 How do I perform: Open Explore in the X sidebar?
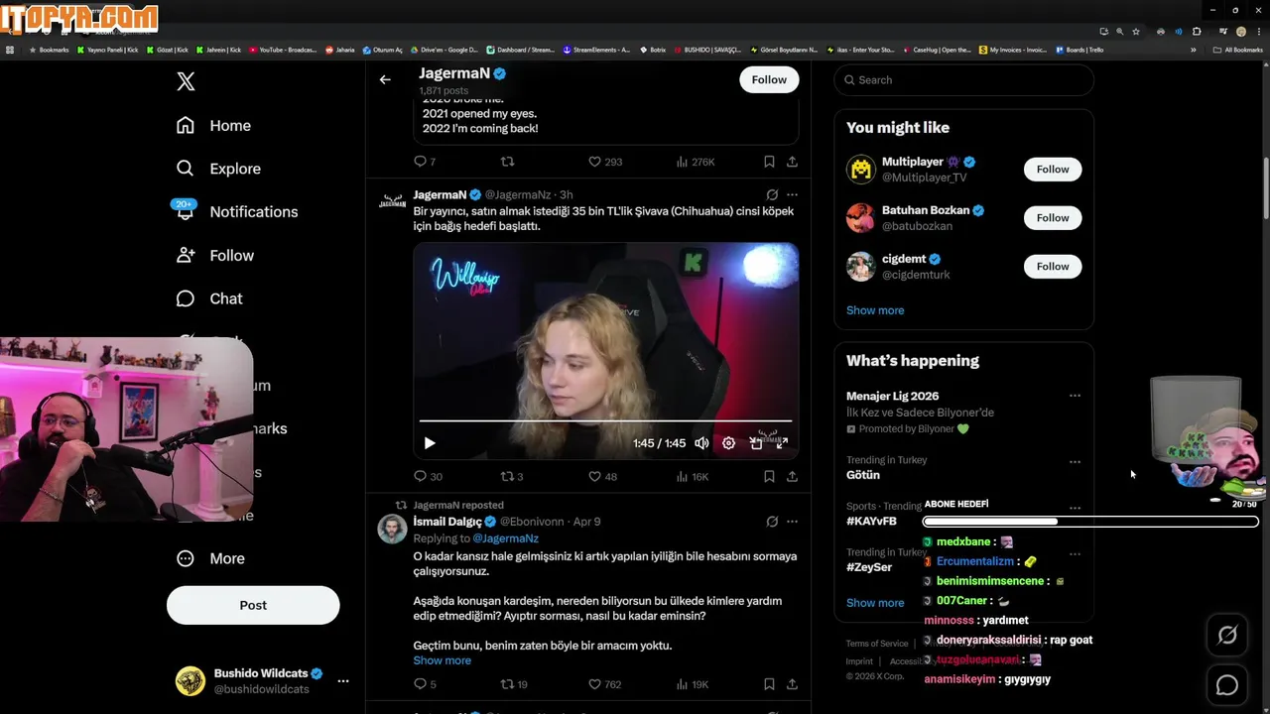pos(218,169)
